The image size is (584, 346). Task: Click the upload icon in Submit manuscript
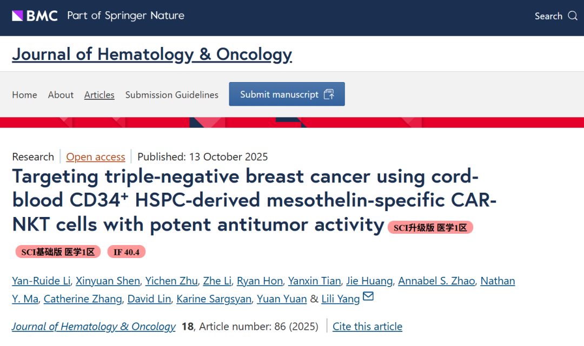329,94
